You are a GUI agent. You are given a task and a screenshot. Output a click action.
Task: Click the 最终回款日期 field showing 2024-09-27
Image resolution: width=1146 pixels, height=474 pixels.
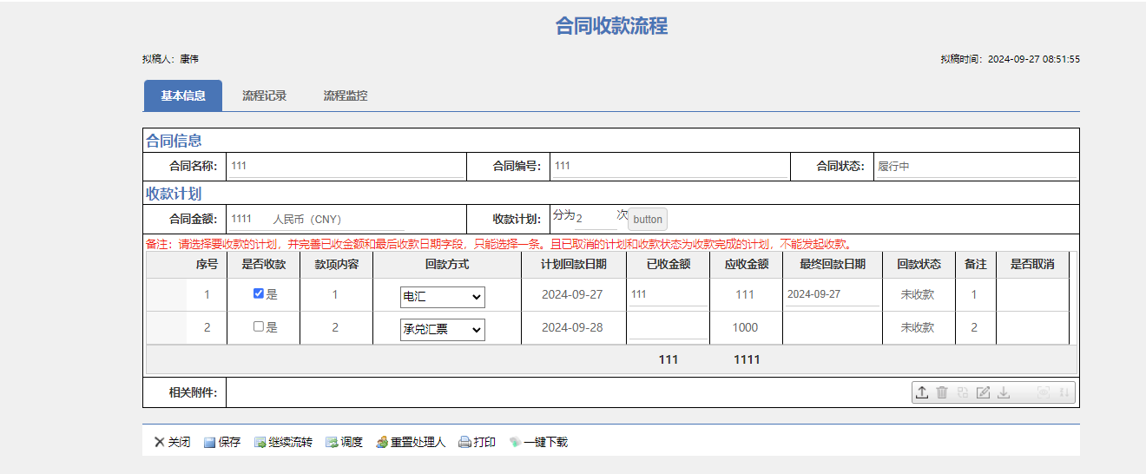pyautogui.click(x=831, y=294)
